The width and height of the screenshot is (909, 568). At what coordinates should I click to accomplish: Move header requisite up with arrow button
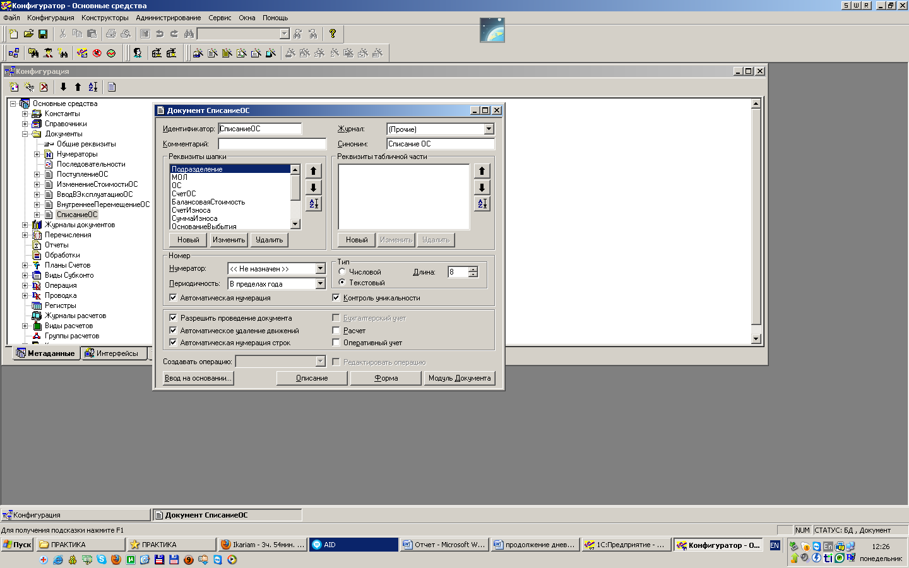click(314, 171)
